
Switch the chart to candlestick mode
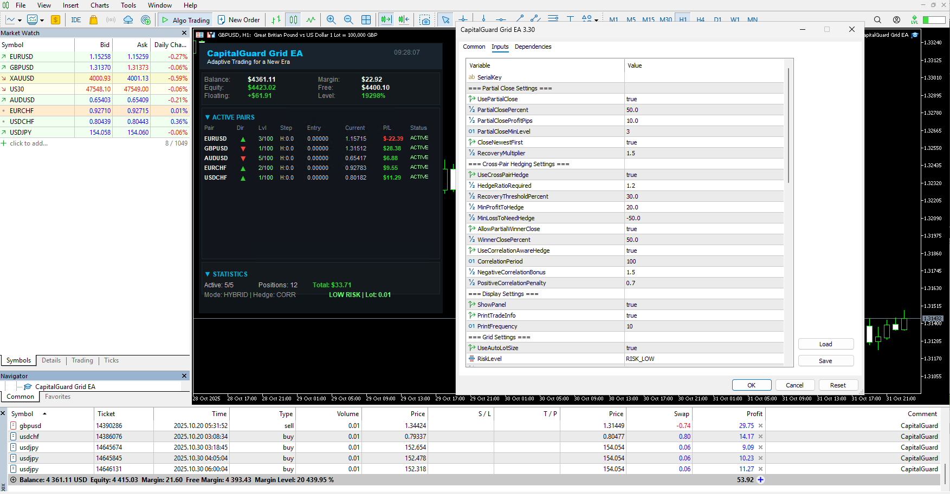click(293, 19)
